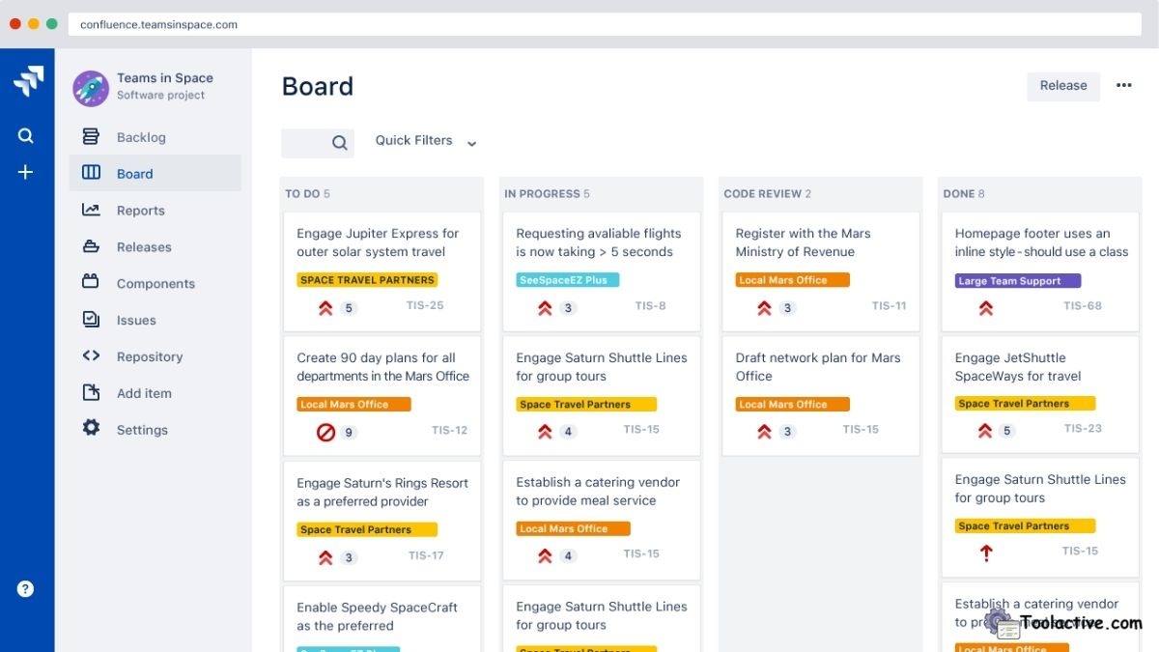Open board Settings
The height and width of the screenshot is (652, 1159).
click(x=141, y=429)
